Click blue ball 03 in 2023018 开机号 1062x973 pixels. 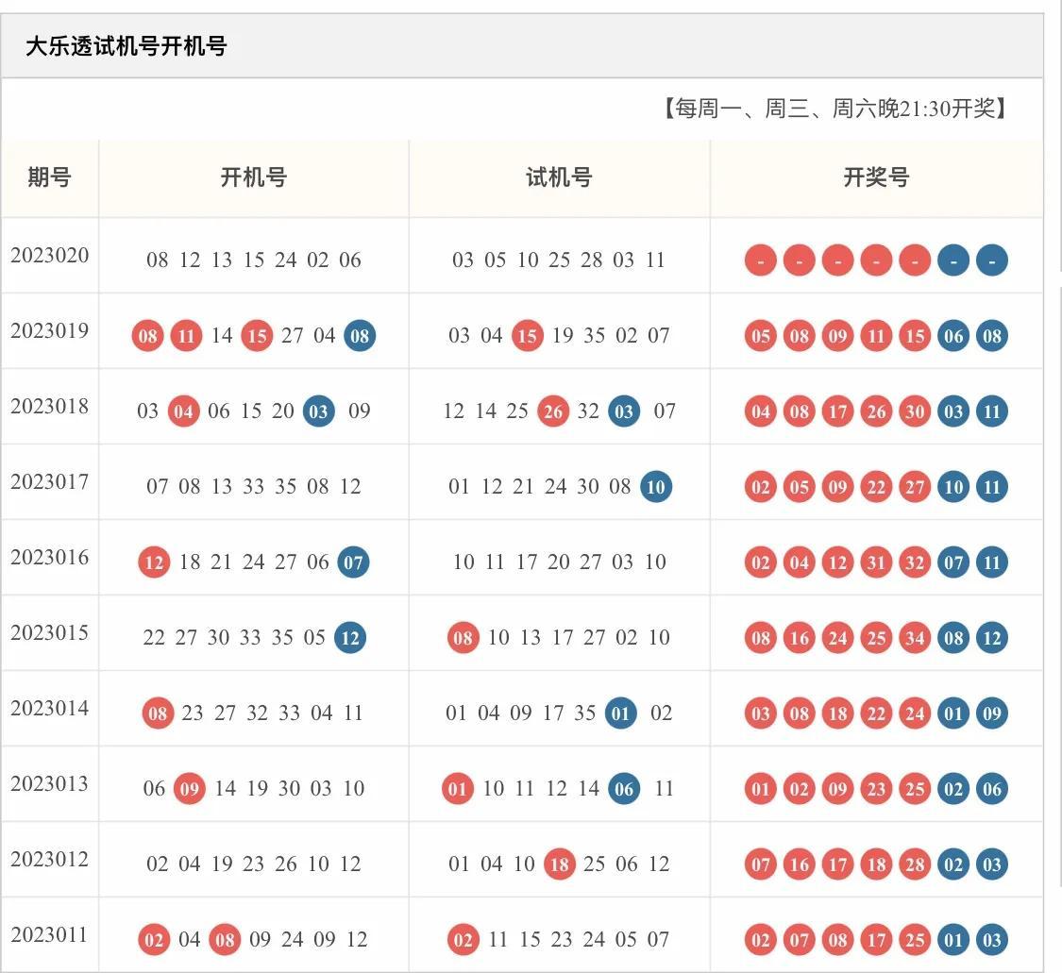[x=318, y=411]
